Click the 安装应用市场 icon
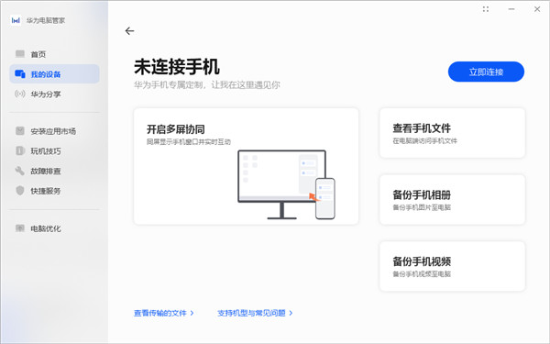 click(20, 131)
